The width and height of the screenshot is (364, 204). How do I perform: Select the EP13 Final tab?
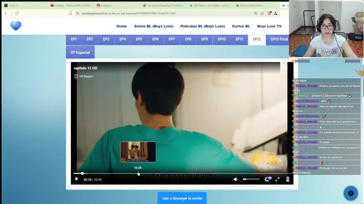[278, 39]
